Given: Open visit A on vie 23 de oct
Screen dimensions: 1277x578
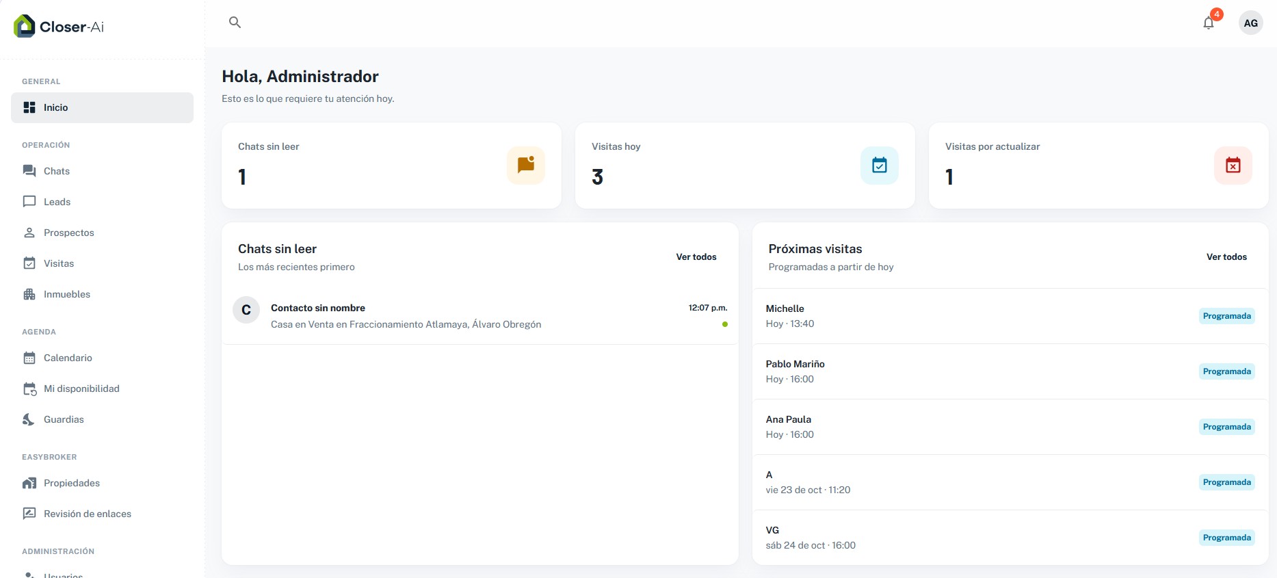Looking at the screenshot, I should (x=1010, y=482).
